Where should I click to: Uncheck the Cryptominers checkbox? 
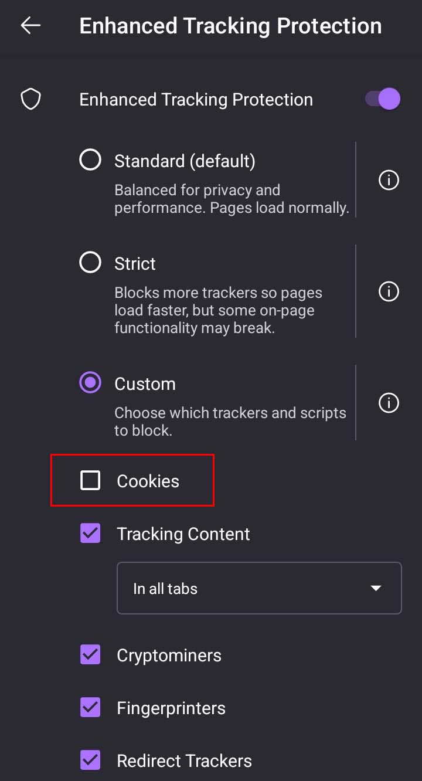(x=90, y=655)
